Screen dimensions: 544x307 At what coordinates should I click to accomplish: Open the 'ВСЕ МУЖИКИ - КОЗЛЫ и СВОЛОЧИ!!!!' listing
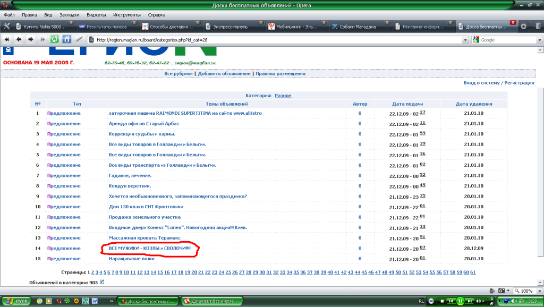[149, 248]
